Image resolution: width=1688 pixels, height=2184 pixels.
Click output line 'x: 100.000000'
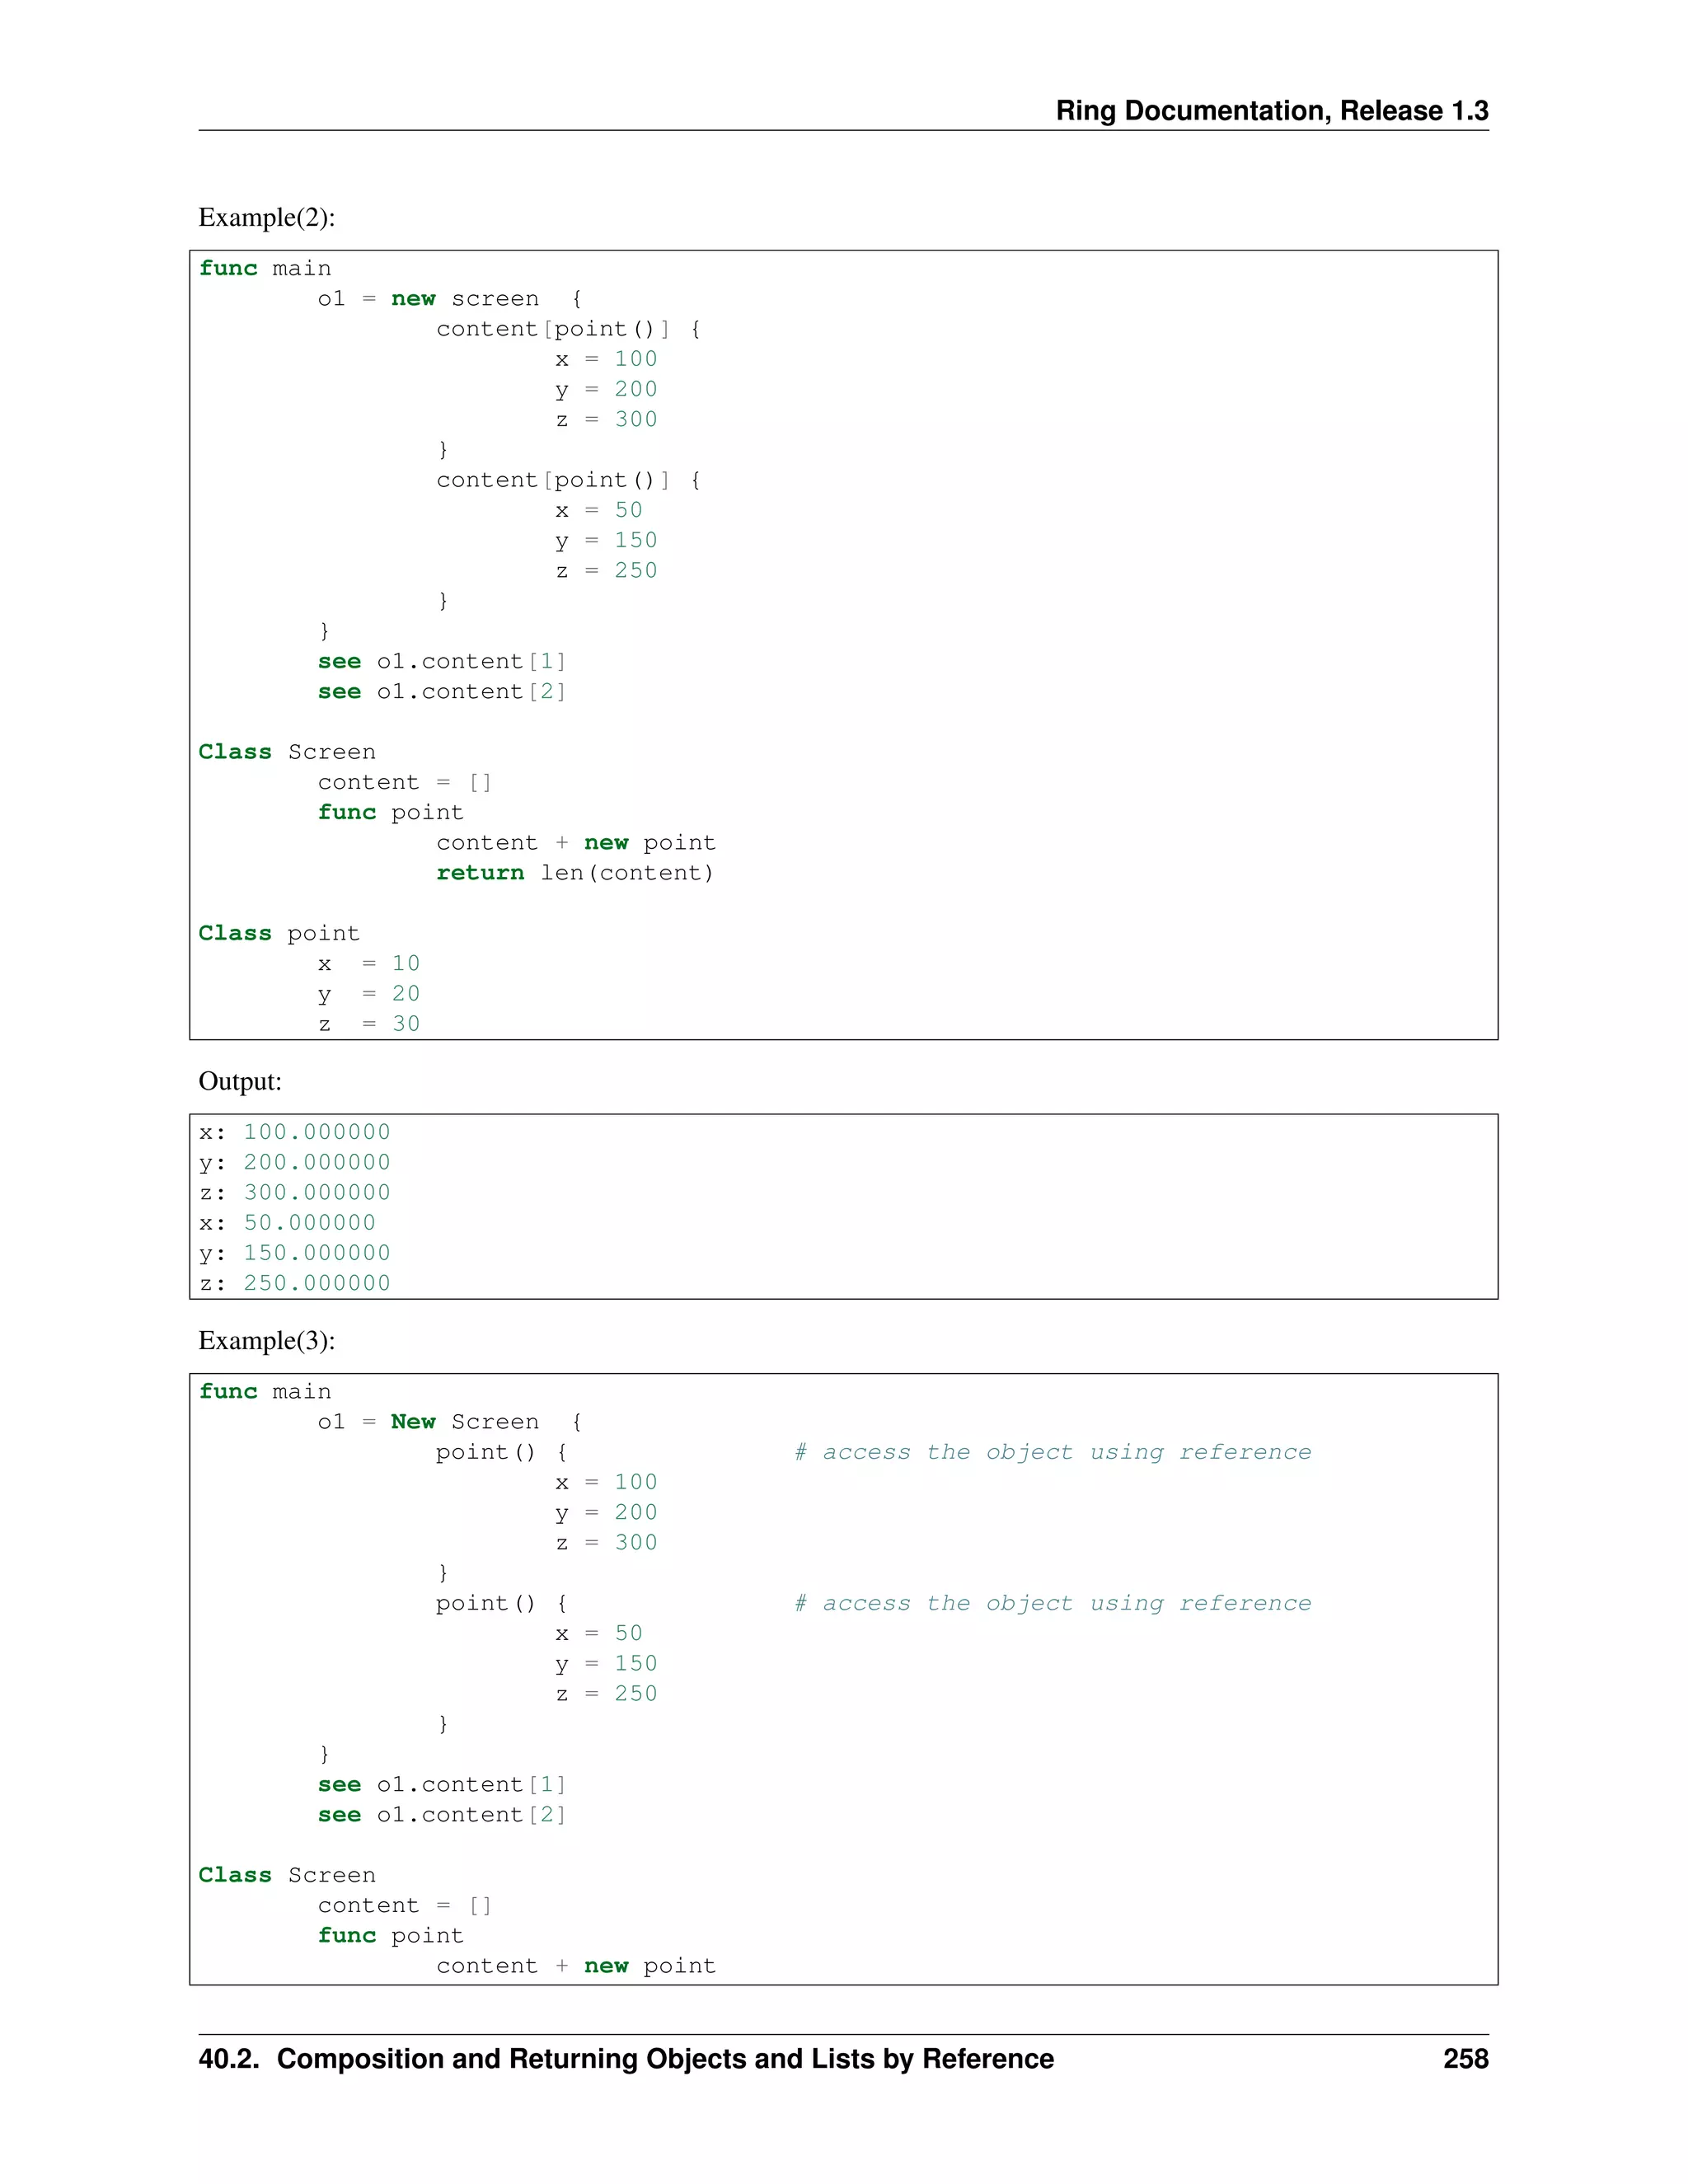(295, 1132)
